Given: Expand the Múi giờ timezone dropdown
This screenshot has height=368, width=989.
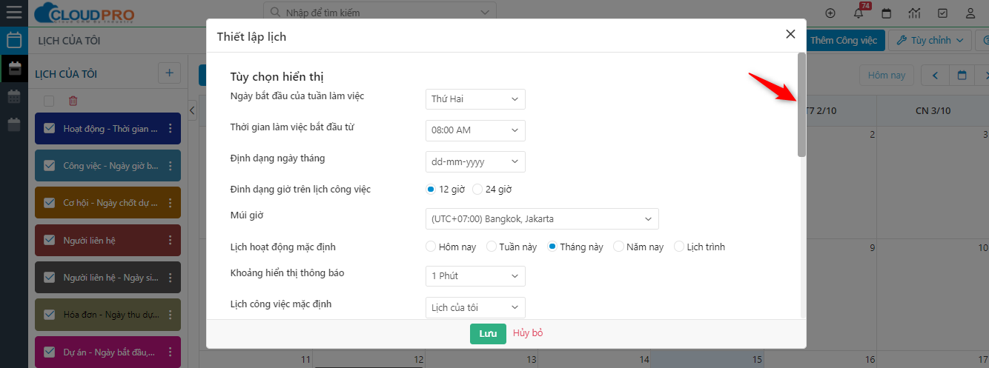Looking at the screenshot, I should click(x=542, y=219).
